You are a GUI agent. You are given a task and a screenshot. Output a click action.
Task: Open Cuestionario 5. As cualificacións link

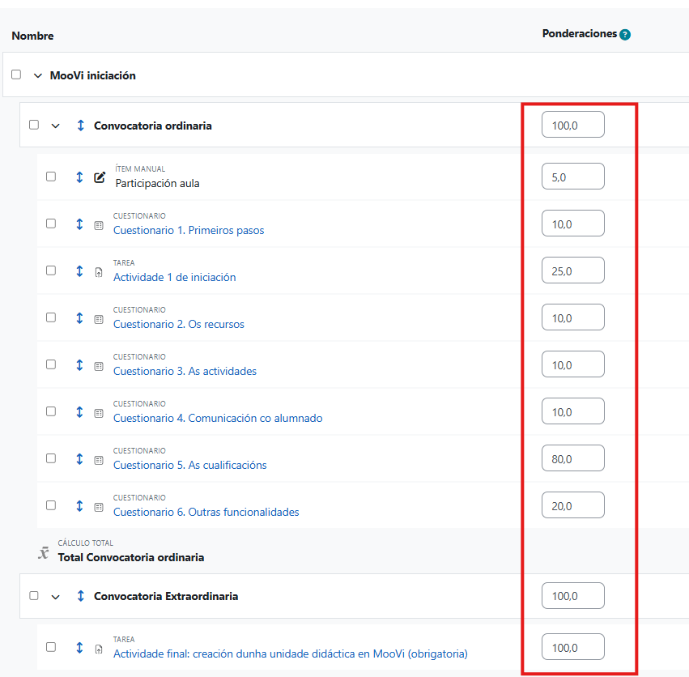(189, 465)
